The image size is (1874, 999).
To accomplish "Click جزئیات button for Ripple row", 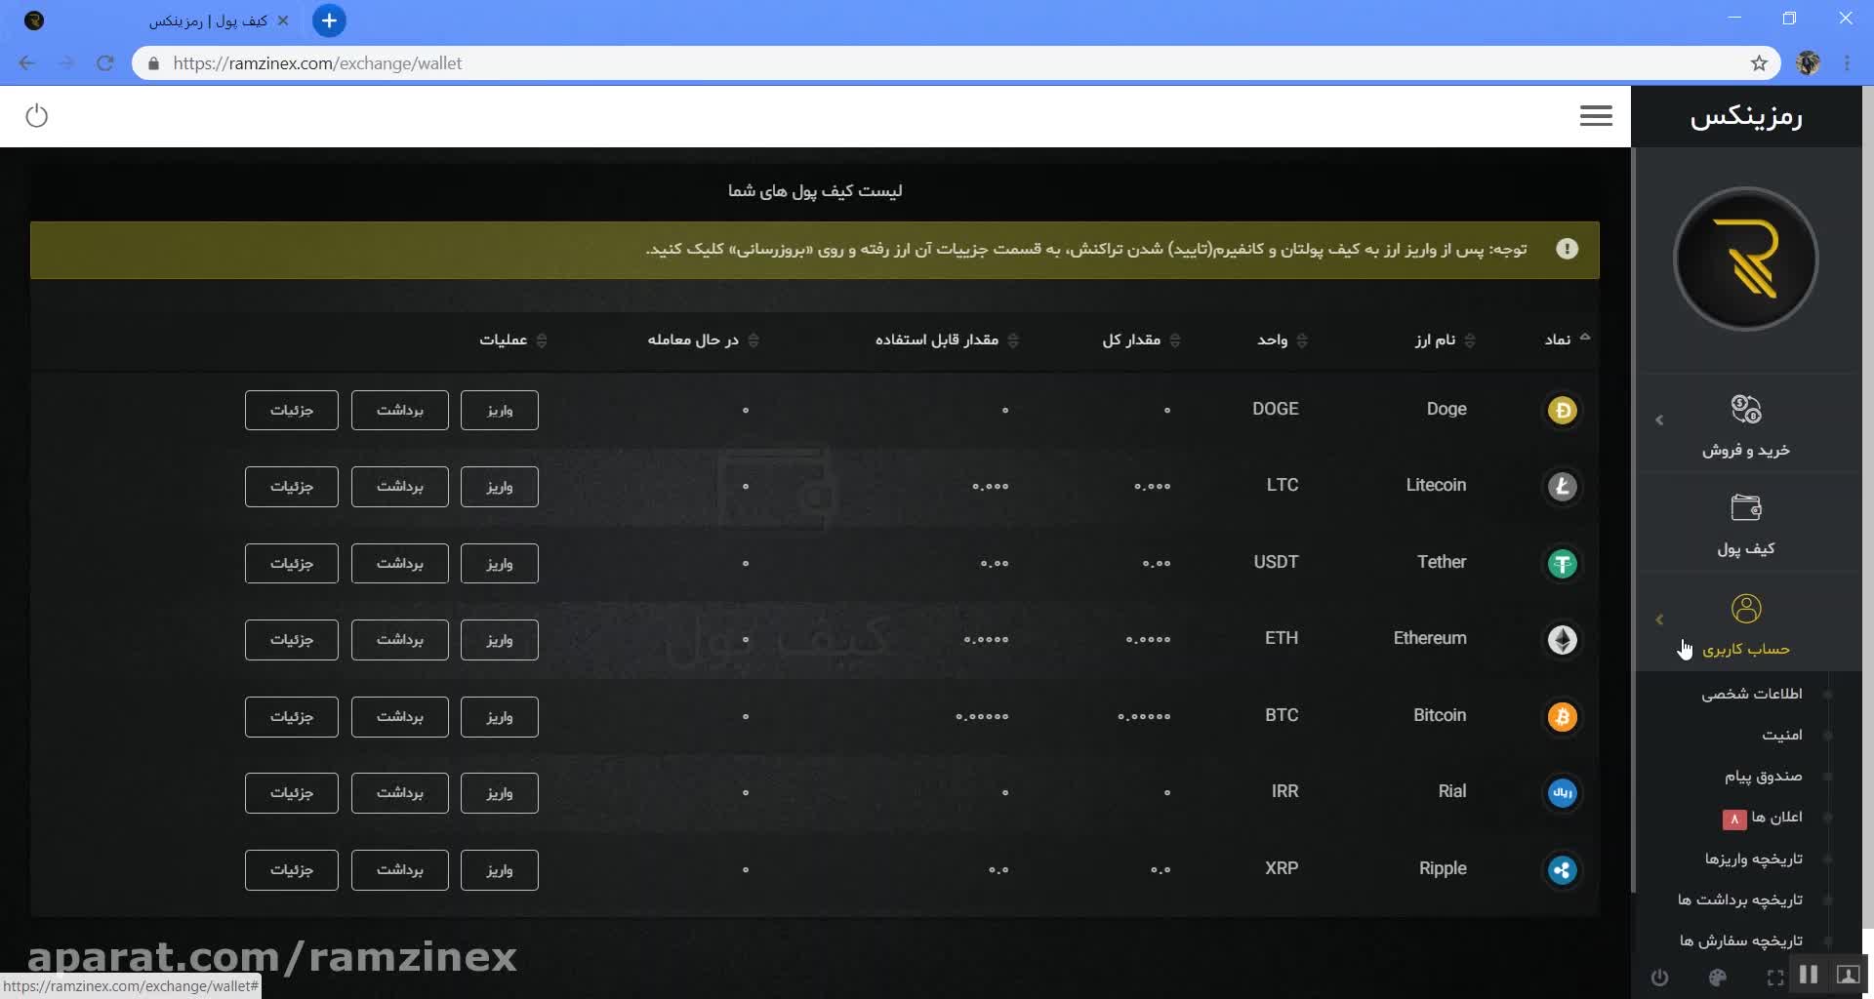I will (291, 870).
